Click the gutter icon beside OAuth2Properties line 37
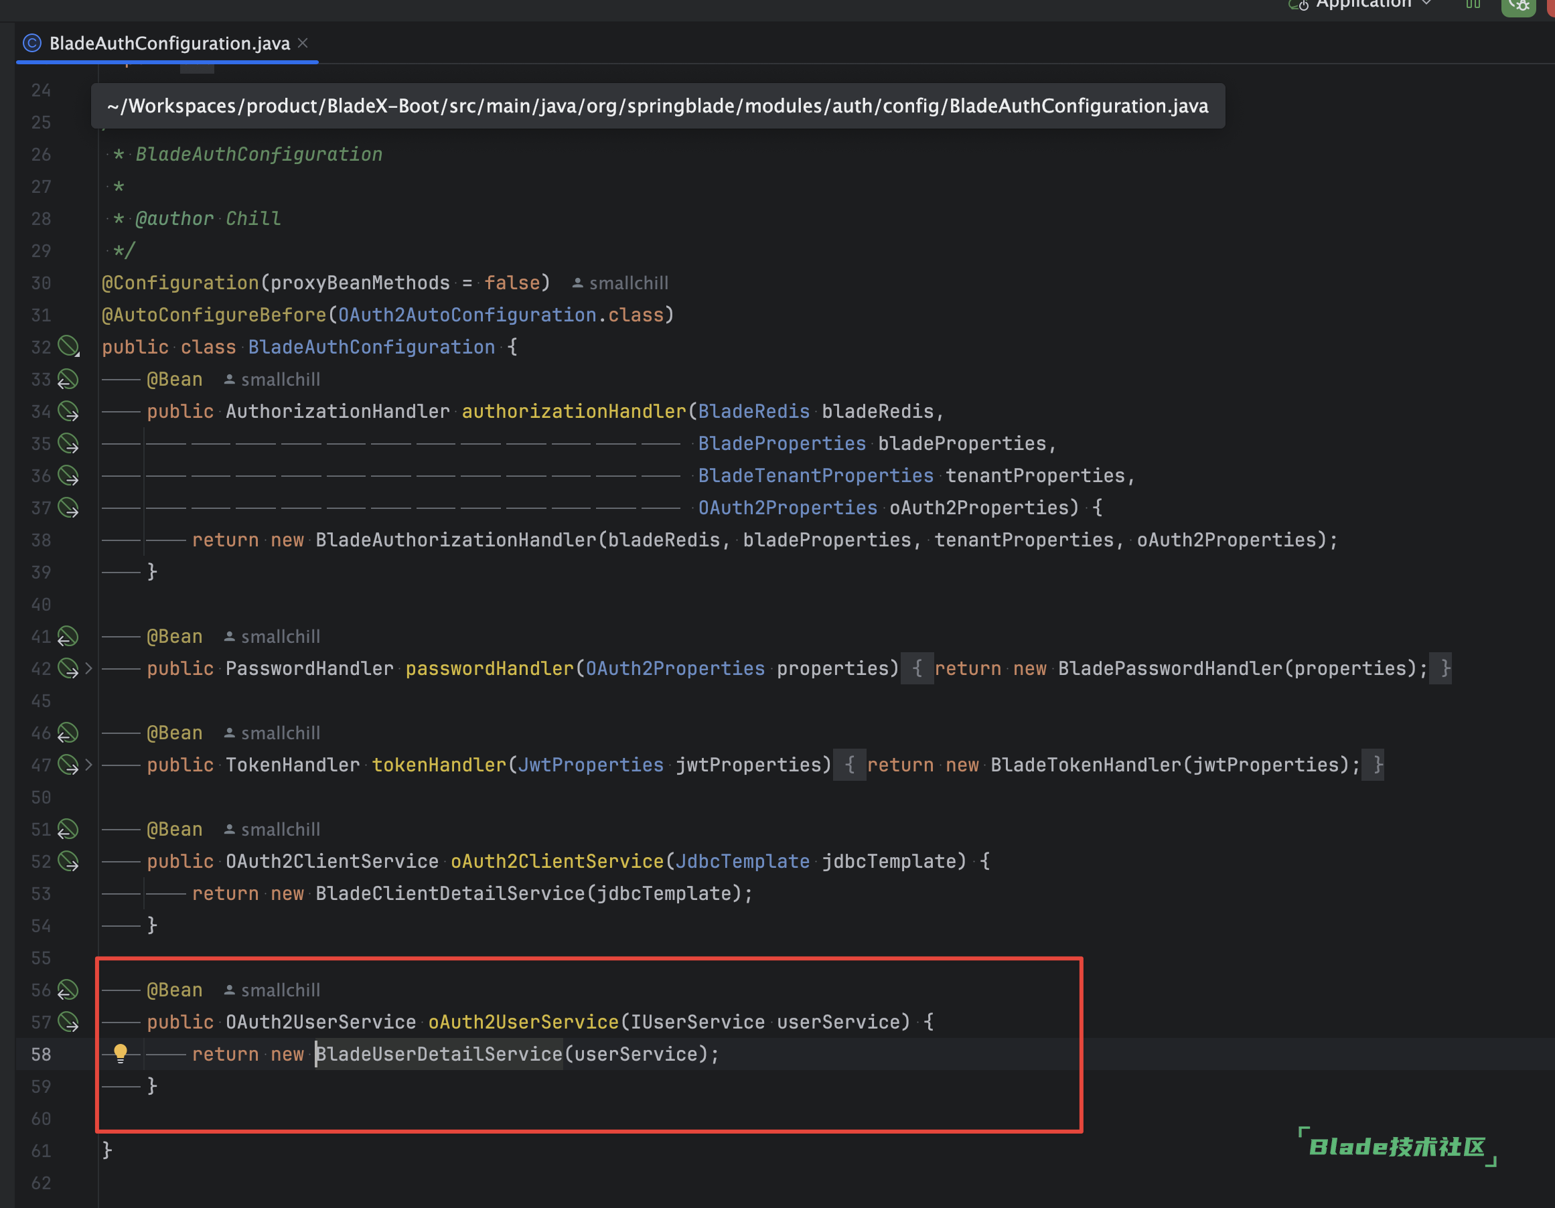1555x1208 pixels. (68, 508)
